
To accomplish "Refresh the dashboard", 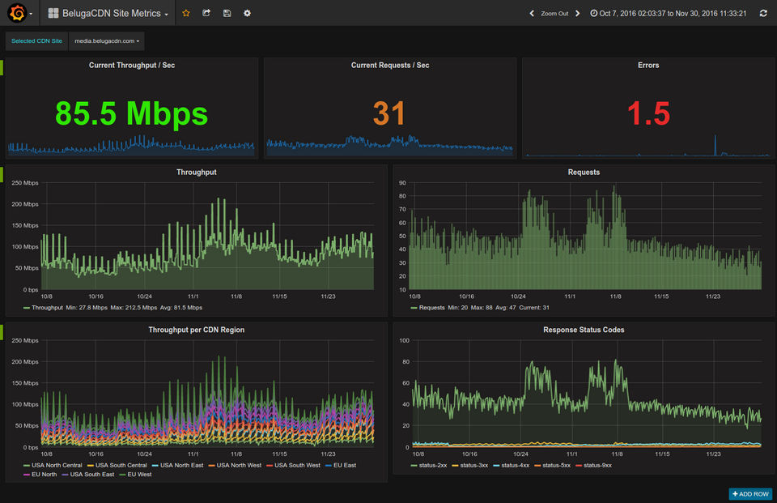I will pyautogui.click(x=762, y=13).
